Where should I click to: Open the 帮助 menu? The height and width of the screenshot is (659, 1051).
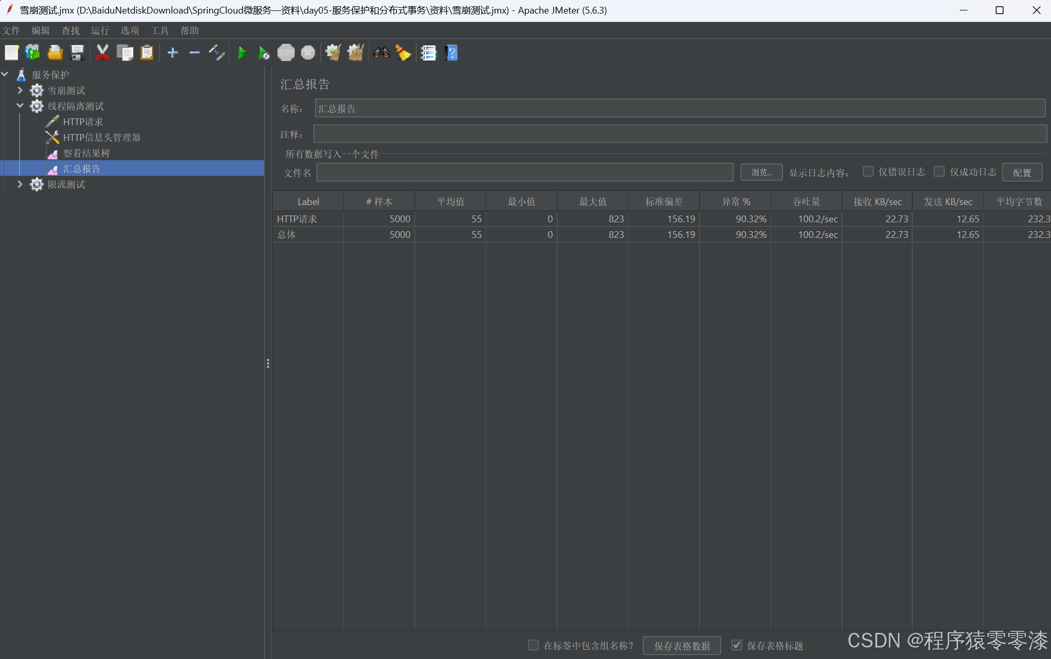[189, 30]
